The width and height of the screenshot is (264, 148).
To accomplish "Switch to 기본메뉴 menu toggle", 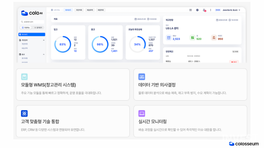I will [26, 27].
